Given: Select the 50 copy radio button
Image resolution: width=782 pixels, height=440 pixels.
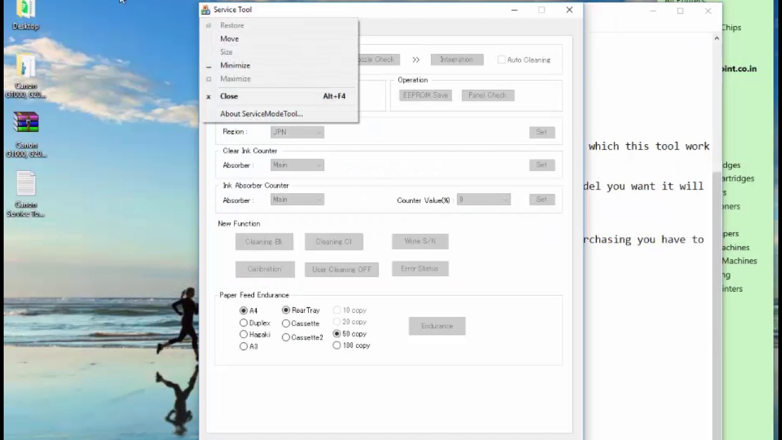Looking at the screenshot, I should pos(337,334).
